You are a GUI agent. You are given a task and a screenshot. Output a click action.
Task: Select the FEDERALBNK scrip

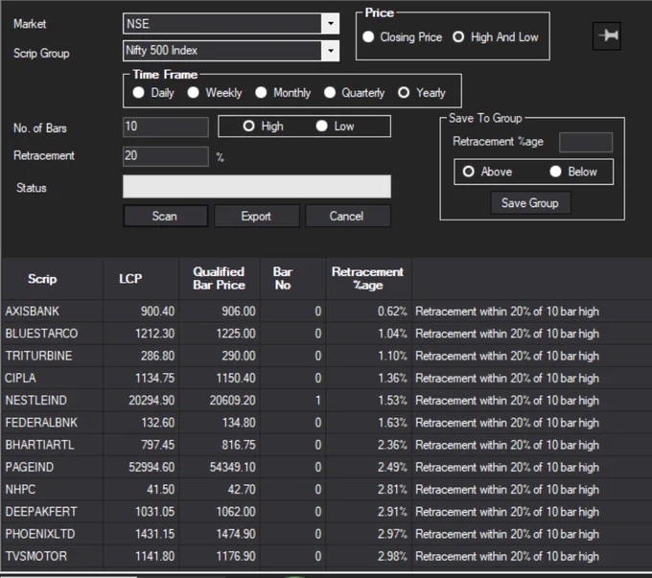pos(41,423)
